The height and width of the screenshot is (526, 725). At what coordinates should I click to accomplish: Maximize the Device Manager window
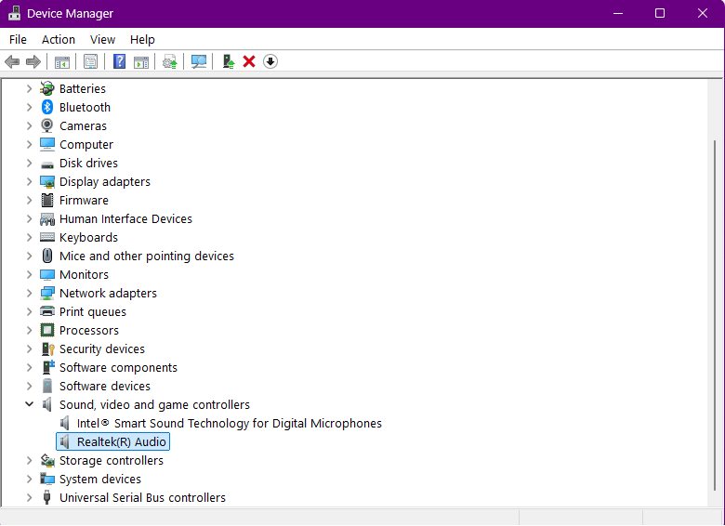pyautogui.click(x=660, y=13)
